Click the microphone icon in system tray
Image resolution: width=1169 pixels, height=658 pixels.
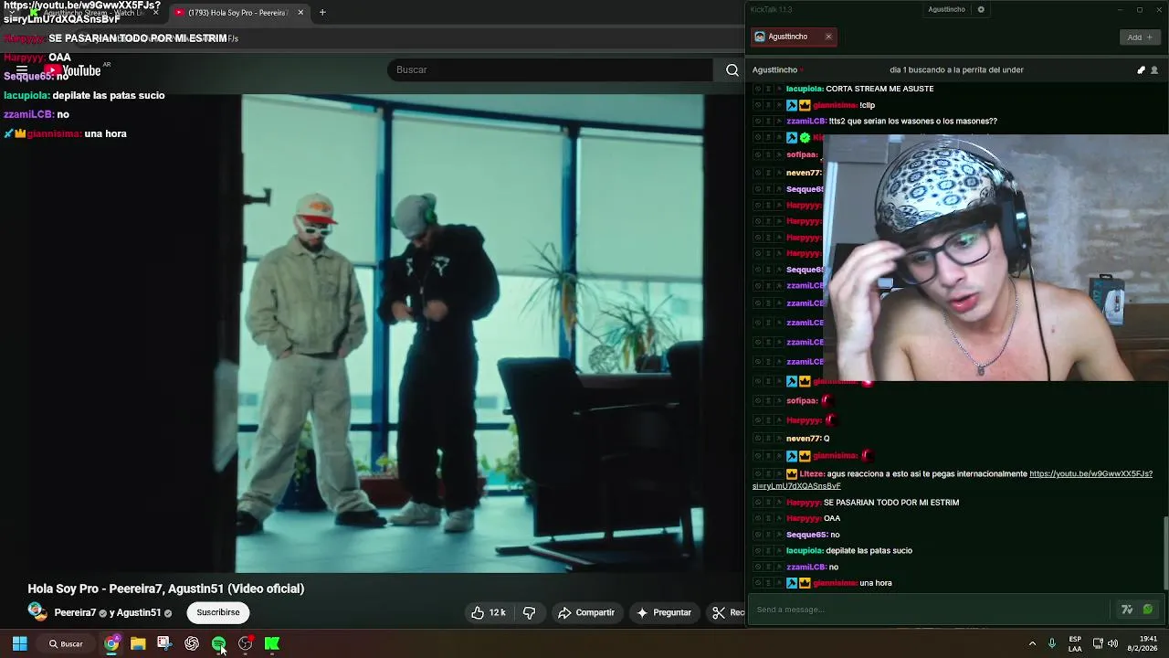pyautogui.click(x=1052, y=643)
